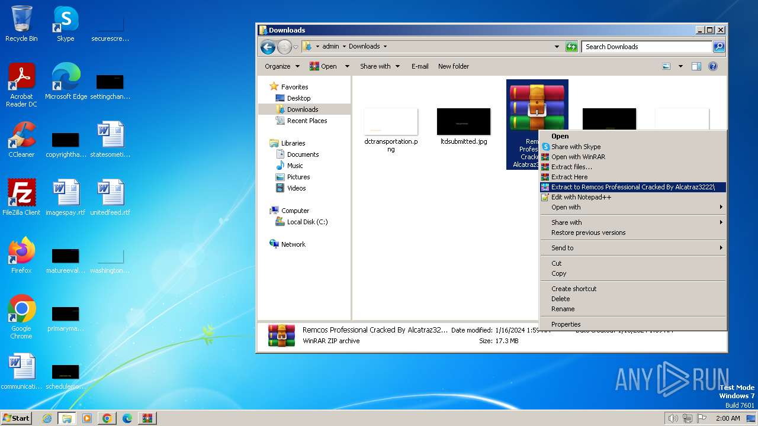The height and width of the screenshot is (426, 758).
Task: Open the Explorer Help icon
Action: [713, 66]
